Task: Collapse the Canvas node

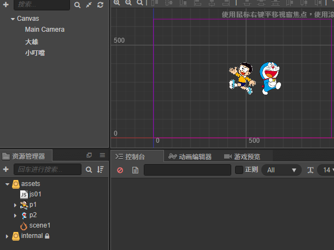Action: coord(13,19)
